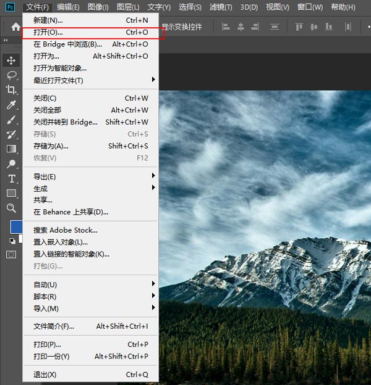Select the Lasso tool
Viewport: 371px width, 385px height.
tap(11, 75)
